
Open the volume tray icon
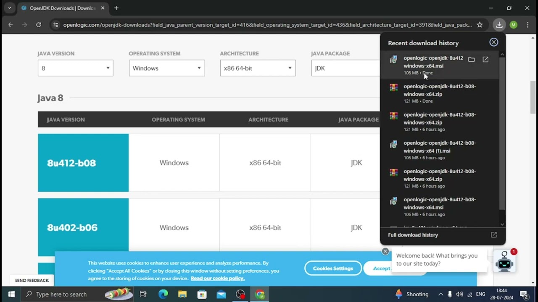click(x=459, y=294)
